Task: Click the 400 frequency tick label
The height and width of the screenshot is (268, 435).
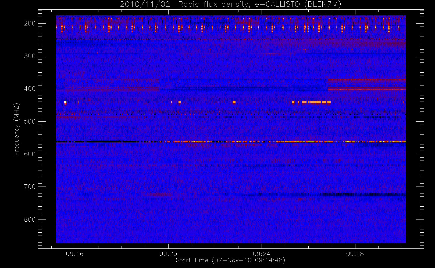Action: tap(30, 89)
